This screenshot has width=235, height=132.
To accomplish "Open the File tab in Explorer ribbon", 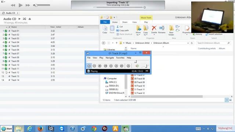I will click(x=105, y=22).
